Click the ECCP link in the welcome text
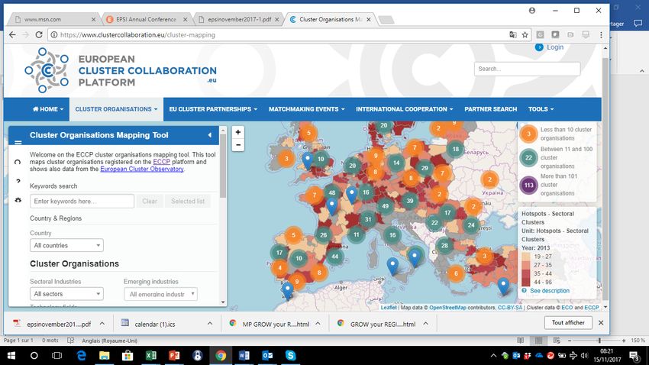 click(x=161, y=162)
